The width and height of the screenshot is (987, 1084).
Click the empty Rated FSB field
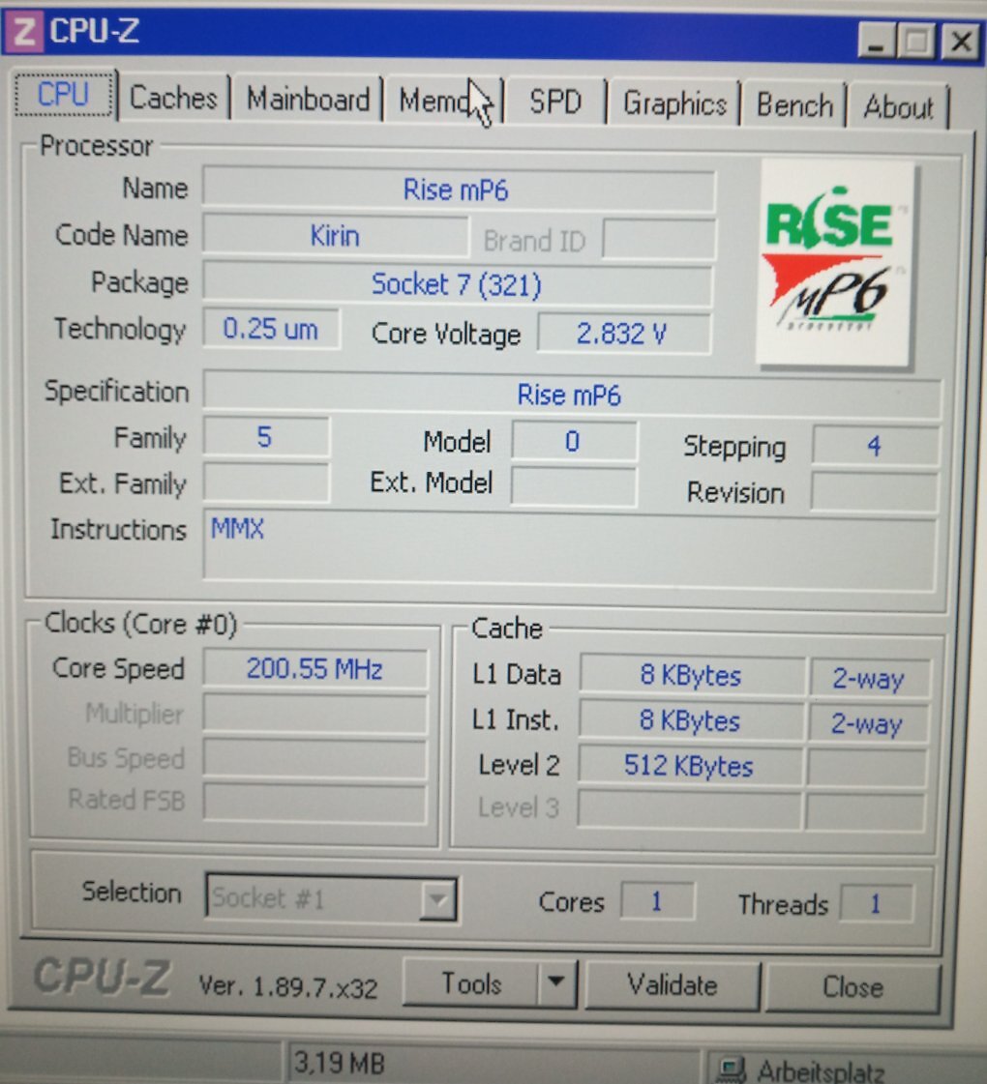[314, 802]
